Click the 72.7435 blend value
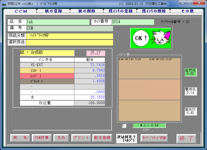 click(x=90, y=65)
